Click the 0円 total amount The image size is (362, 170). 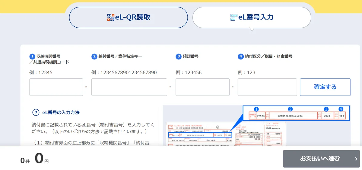pos(42,159)
